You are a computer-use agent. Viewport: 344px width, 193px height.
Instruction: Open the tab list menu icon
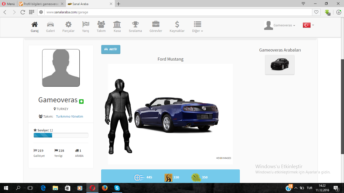click(x=303, y=4)
